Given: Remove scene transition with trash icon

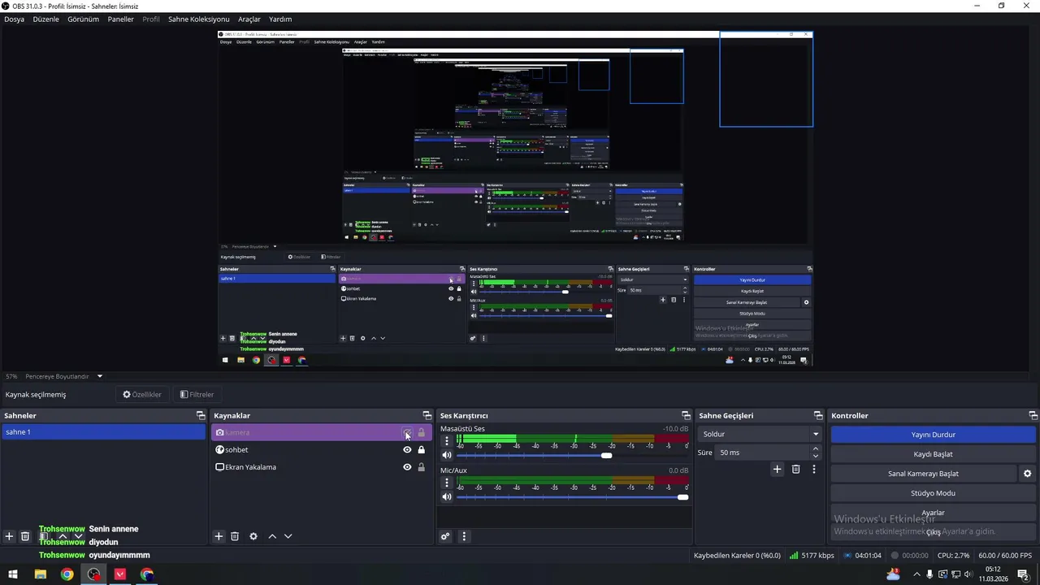Looking at the screenshot, I should (x=795, y=469).
